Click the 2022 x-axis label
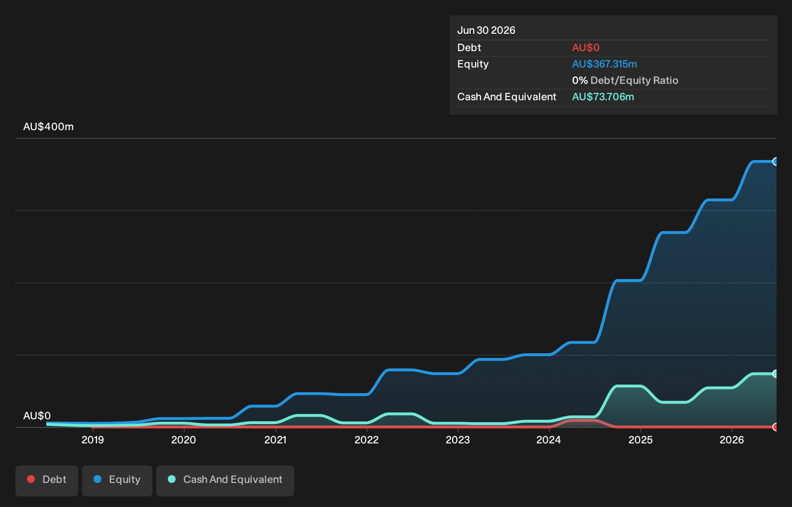 [367, 440]
